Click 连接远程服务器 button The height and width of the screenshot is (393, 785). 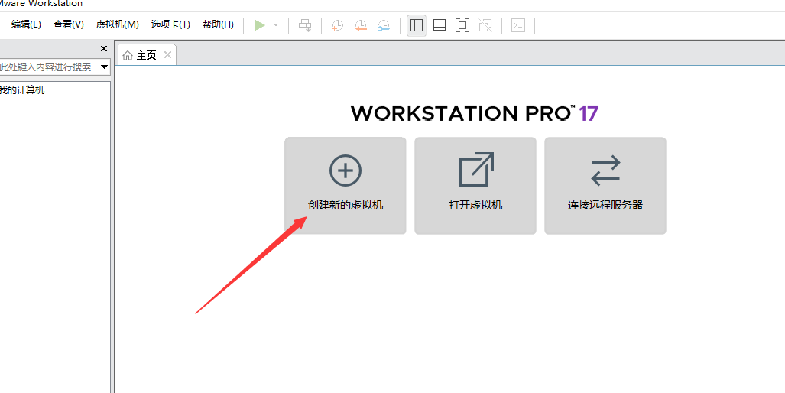click(605, 186)
